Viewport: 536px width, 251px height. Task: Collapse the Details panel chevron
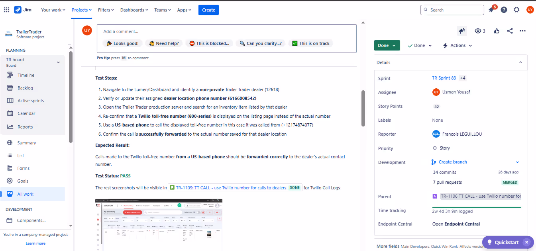pos(520,62)
